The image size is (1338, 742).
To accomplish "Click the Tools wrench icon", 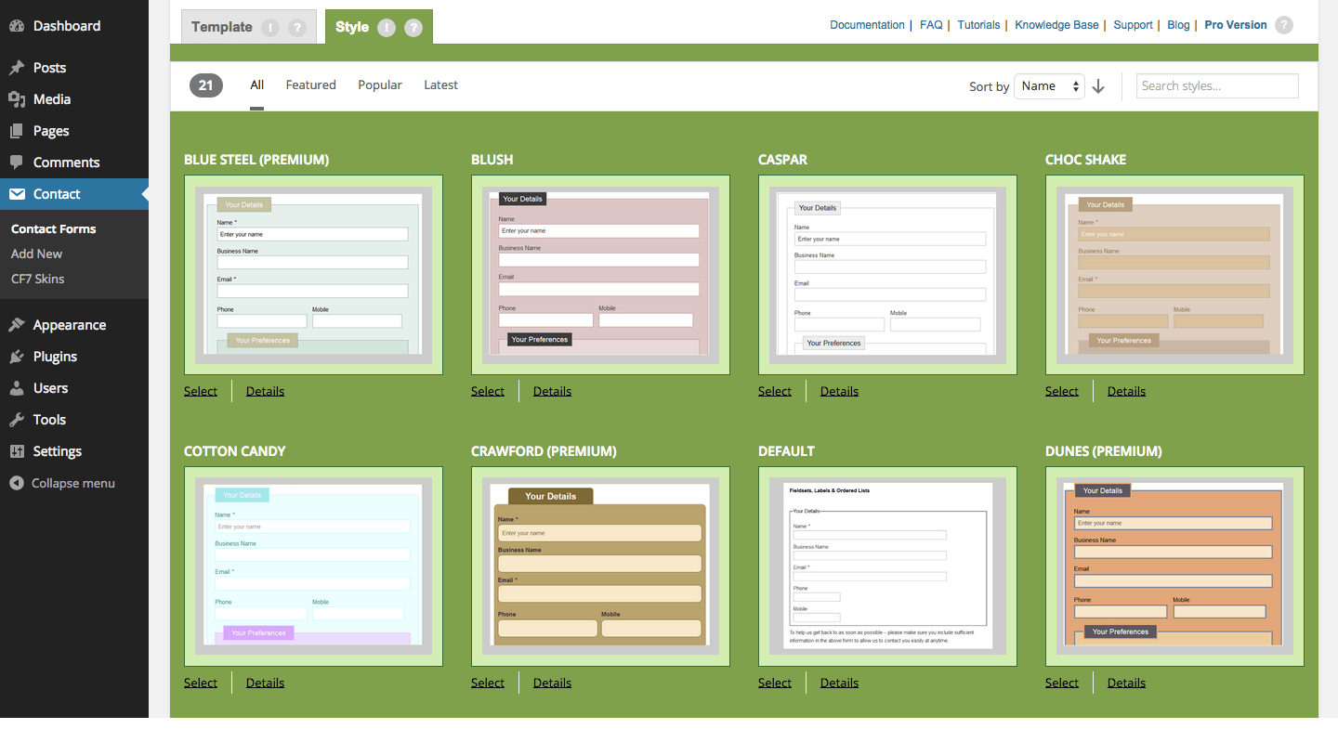I will point(17,420).
